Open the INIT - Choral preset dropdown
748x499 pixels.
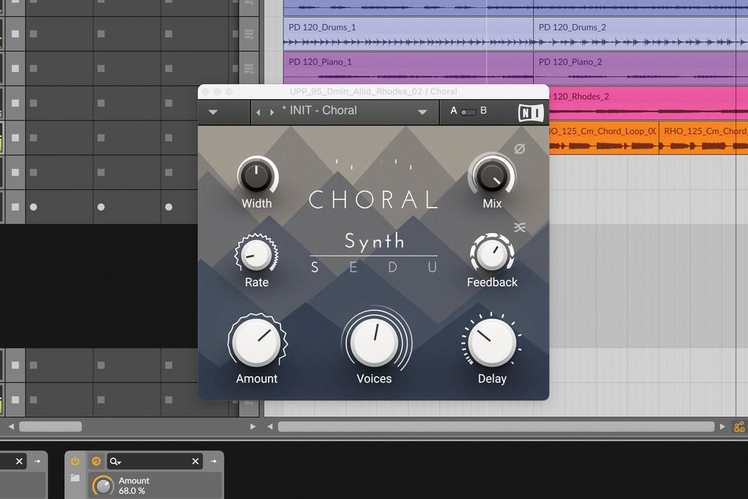(x=421, y=111)
